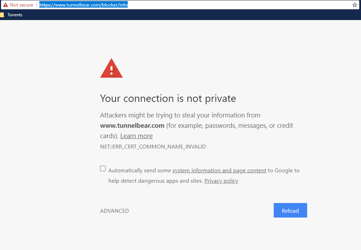Click the "Not secure" site info label
The image size is (361, 250).
[x=21, y=5]
